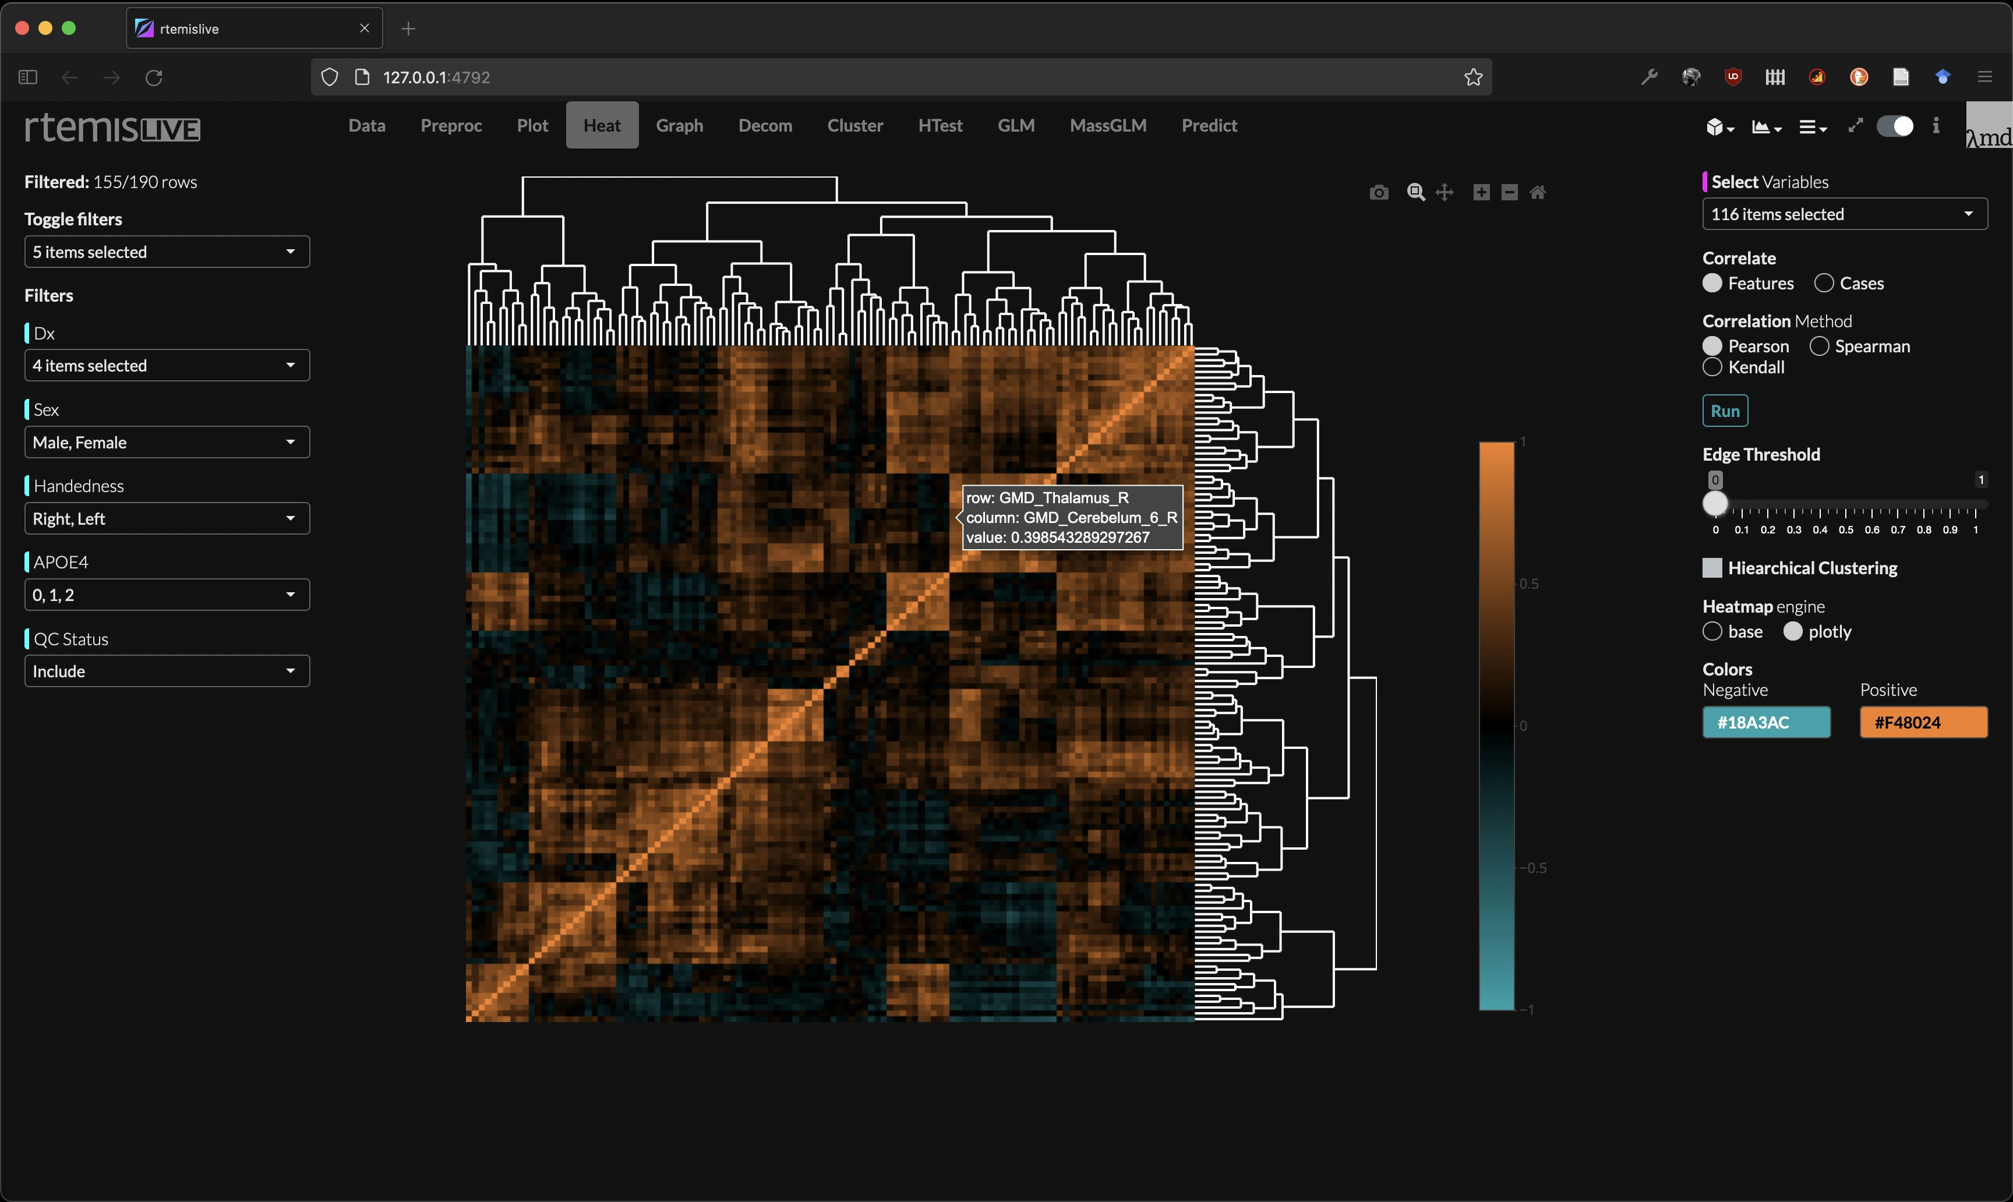This screenshot has height=1202, width=2013.
Task: Open the browser hamburger menu
Action: [1984, 77]
